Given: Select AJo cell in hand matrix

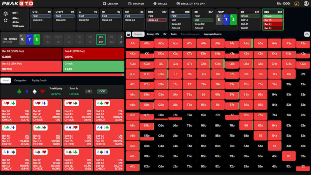Looking at the screenshot, I should click(132, 74).
